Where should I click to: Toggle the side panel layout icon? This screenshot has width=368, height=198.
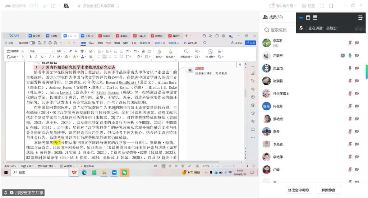coord(331,6)
